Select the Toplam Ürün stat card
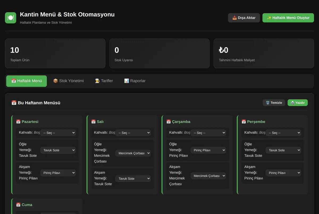The width and height of the screenshot is (319, 214). pos(55,53)
